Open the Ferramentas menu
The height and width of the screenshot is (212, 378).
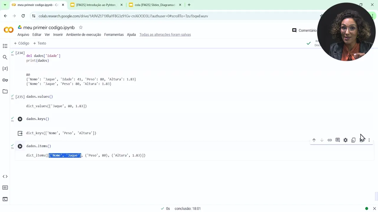point(114,35)
